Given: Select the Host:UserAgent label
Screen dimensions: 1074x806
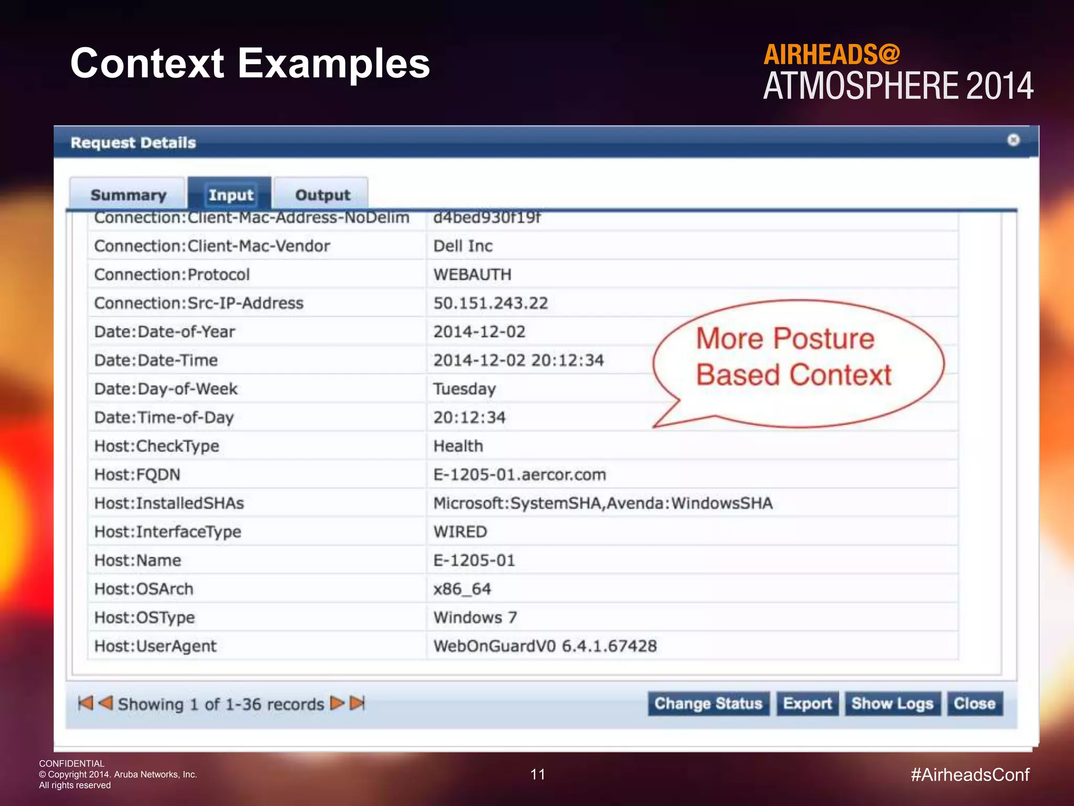Looking at the screenshot, I should coord(155,646).
